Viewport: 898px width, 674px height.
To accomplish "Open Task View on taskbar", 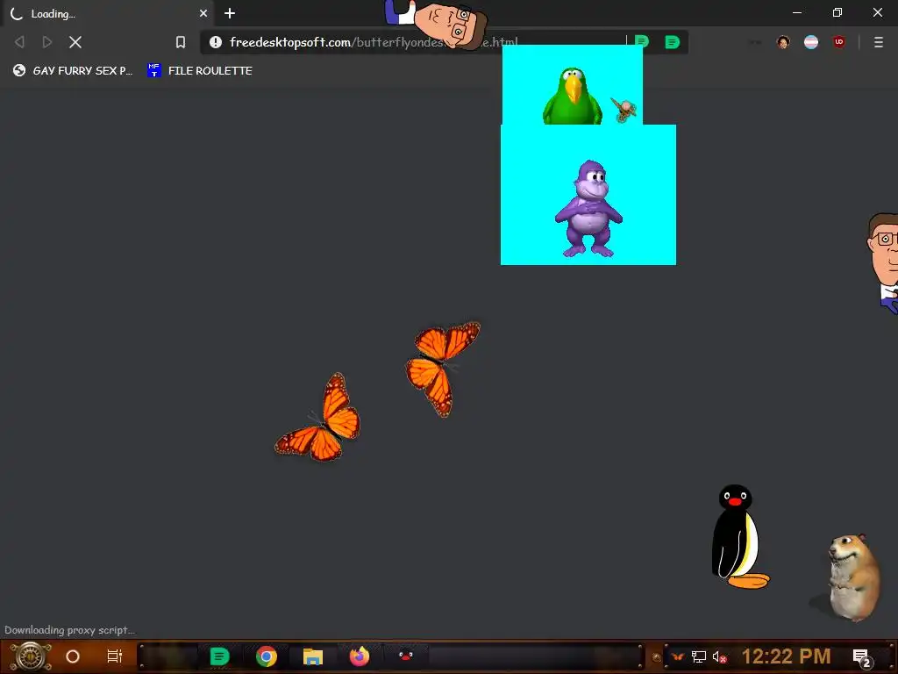I will pos(115,656).
